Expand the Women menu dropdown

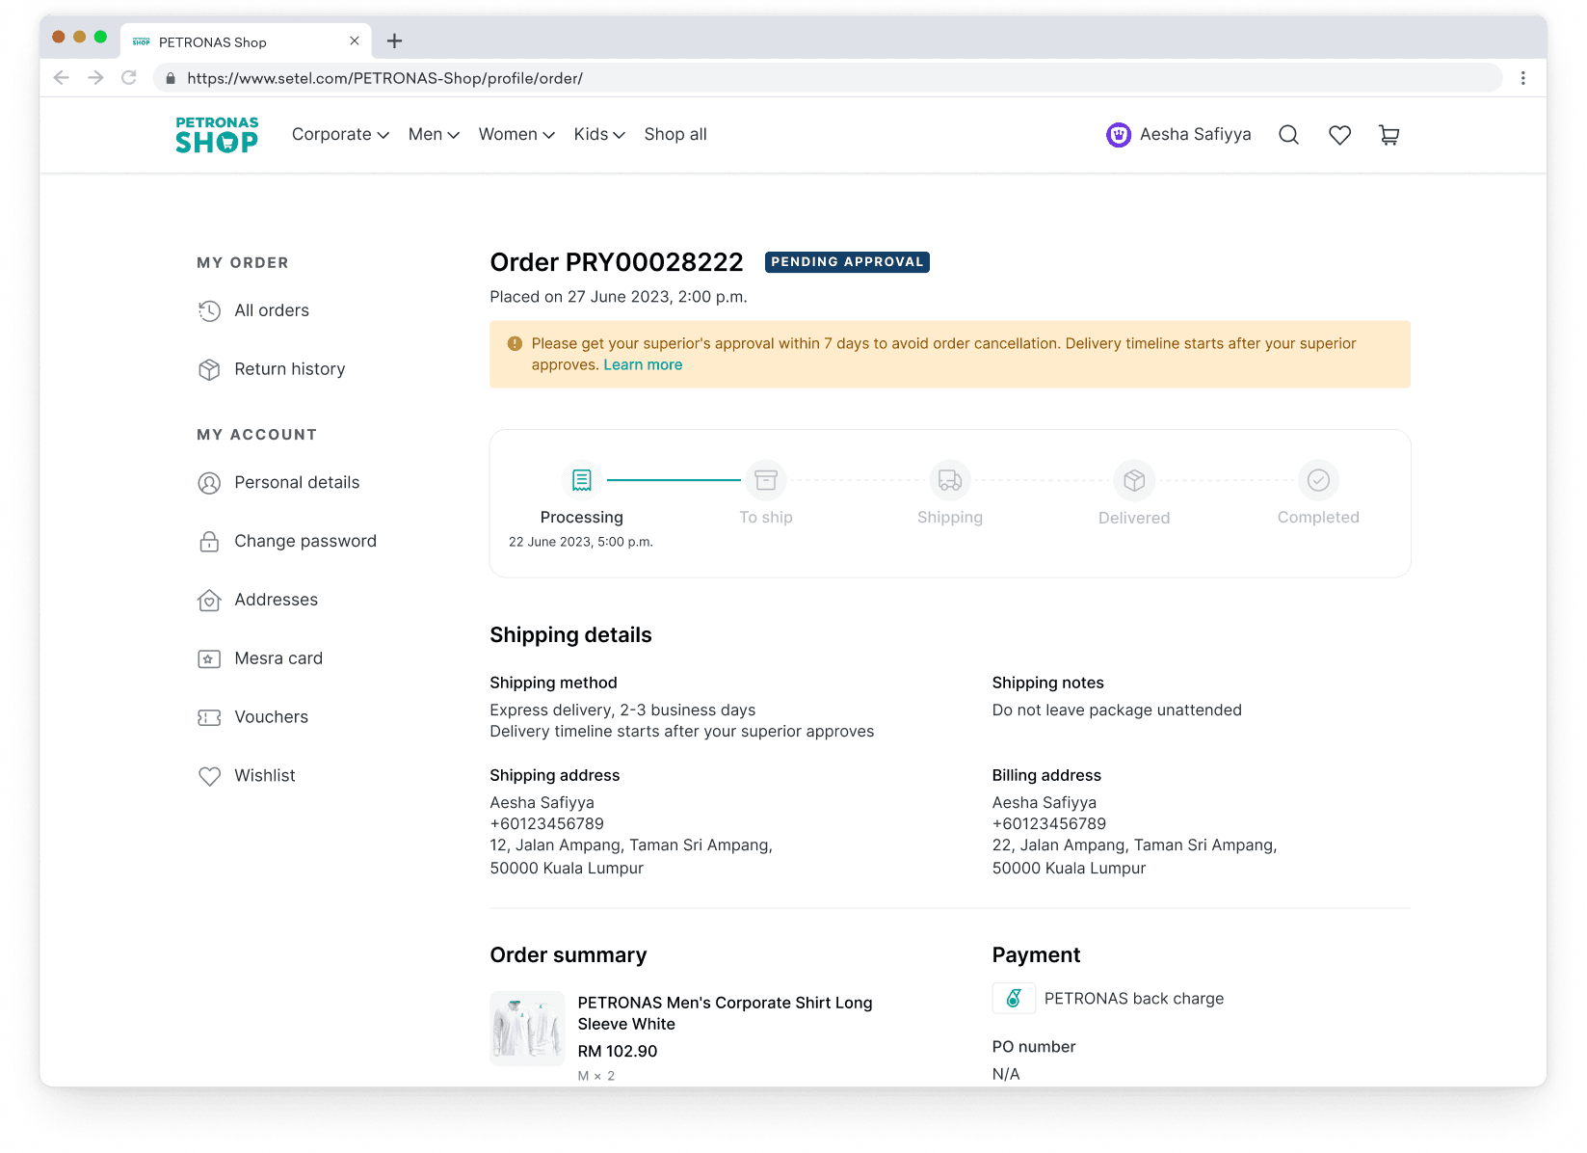point(516,135)
